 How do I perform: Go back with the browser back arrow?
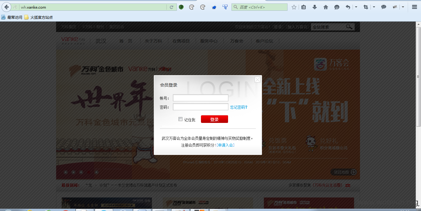coord(6,7)
